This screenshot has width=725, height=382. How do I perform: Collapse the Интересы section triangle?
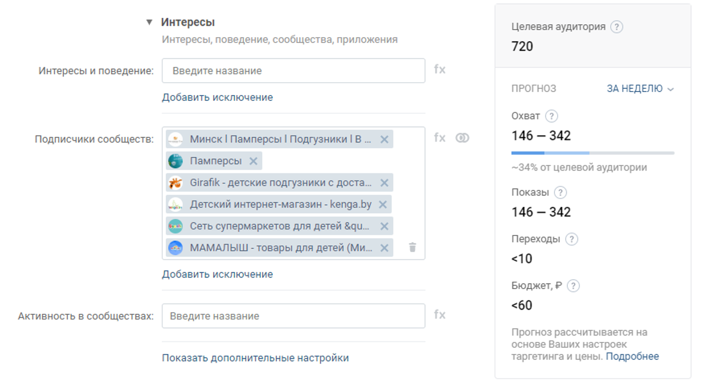149,22
